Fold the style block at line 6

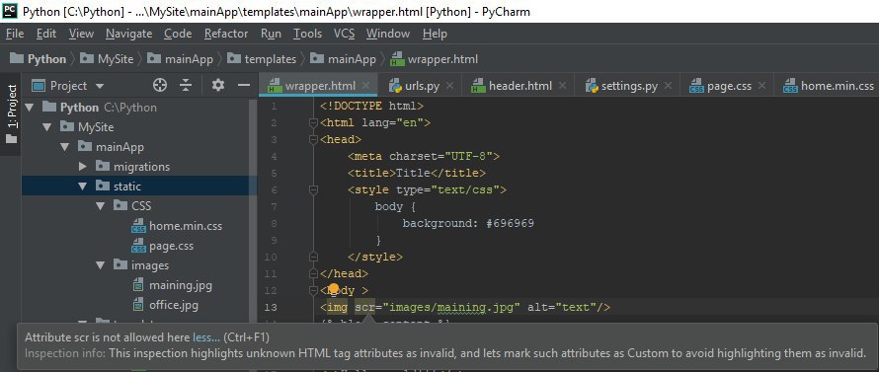(x=314, y=189)
